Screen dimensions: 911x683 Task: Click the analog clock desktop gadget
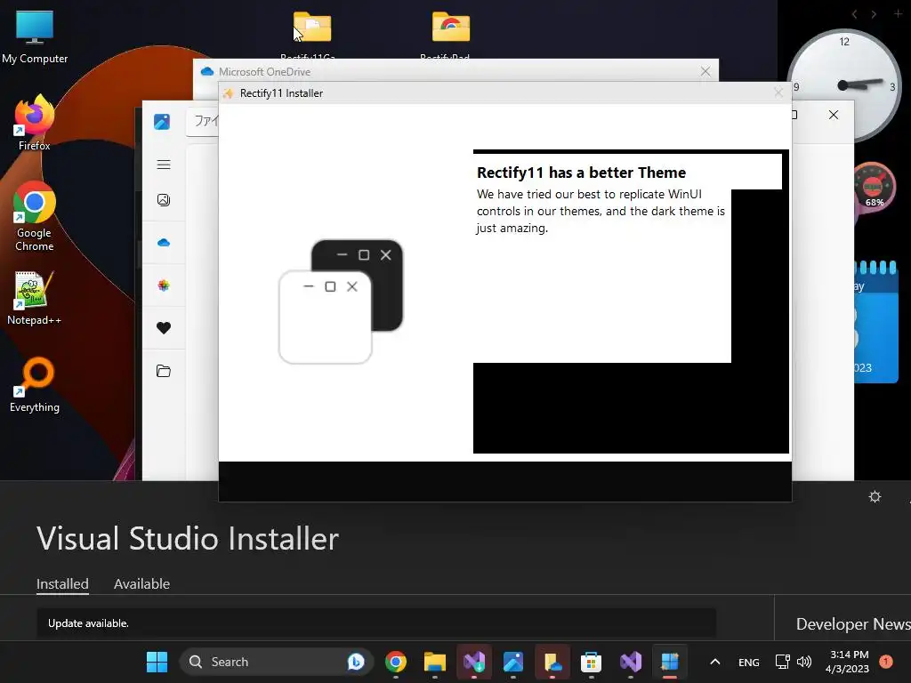843,84
